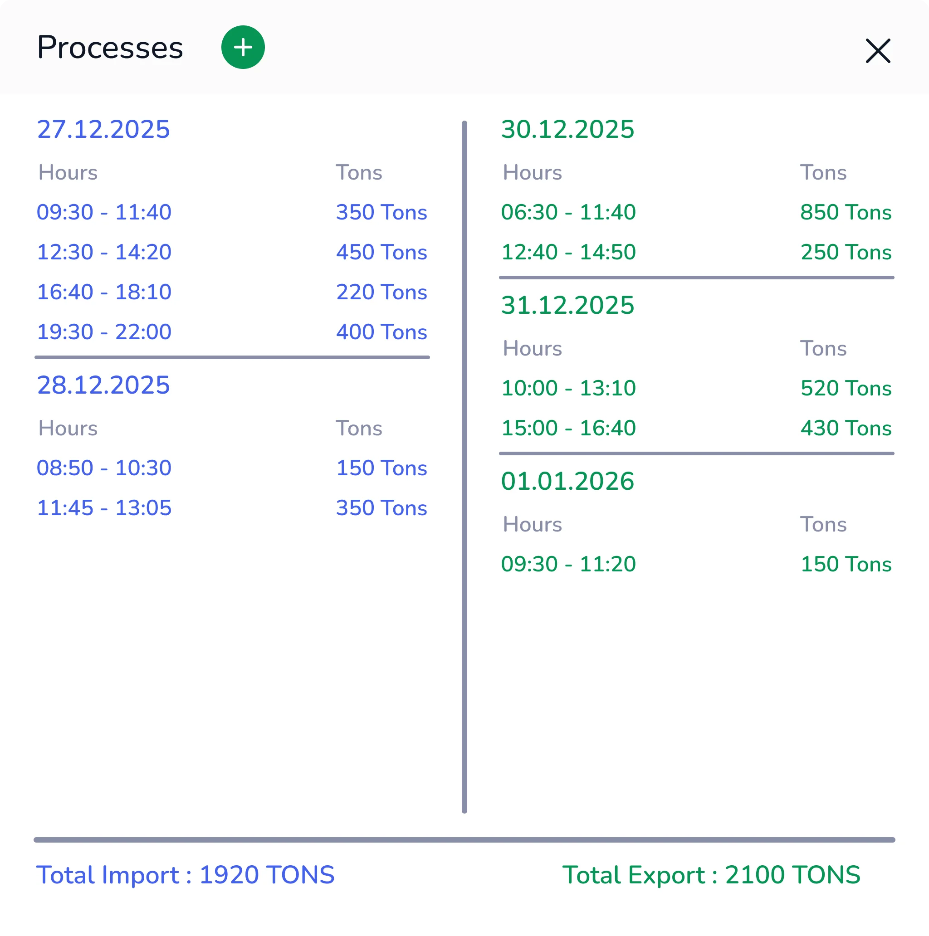Image resolution: width=929 pixels, height=936 pixels.
Task: Select the 01.01.2026 date heading
Action: (x=567, y=481)
